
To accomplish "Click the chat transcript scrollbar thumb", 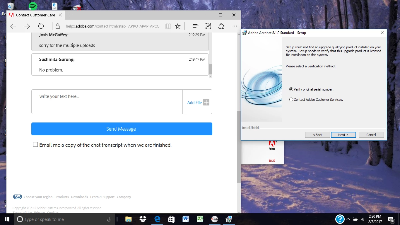I will (210, 69).
